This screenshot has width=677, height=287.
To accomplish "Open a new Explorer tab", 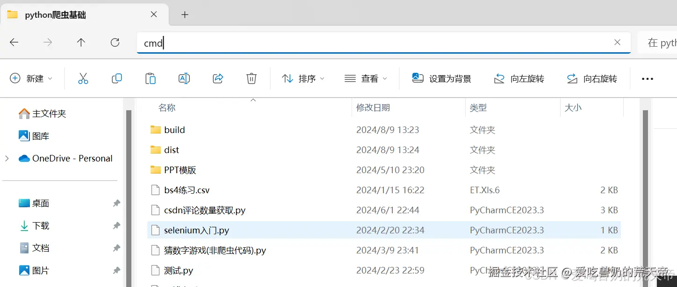I will click(x=184, y=14).
